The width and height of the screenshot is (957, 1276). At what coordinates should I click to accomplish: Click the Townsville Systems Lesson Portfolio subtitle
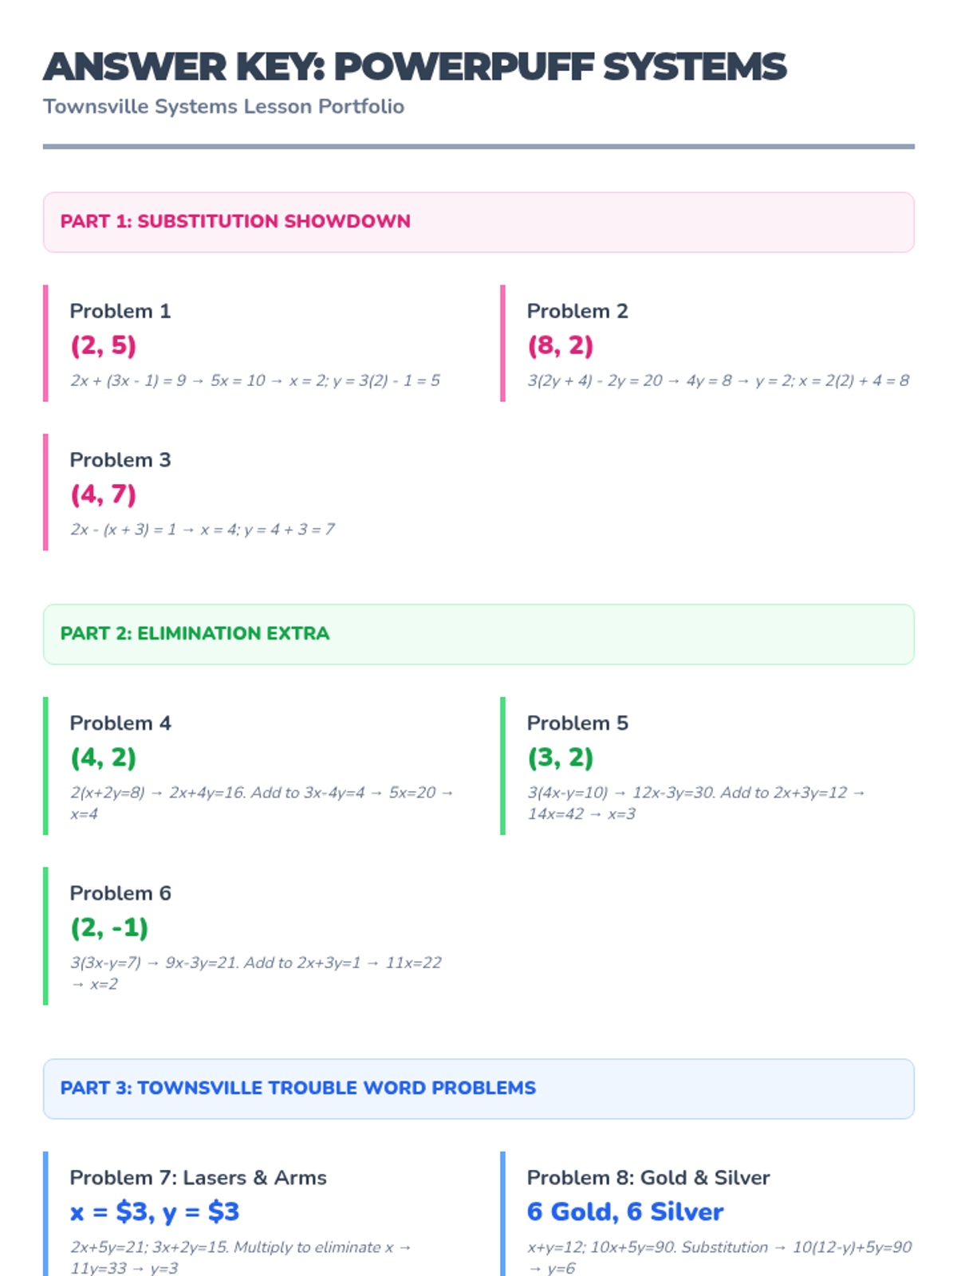(x=223, y=107)
